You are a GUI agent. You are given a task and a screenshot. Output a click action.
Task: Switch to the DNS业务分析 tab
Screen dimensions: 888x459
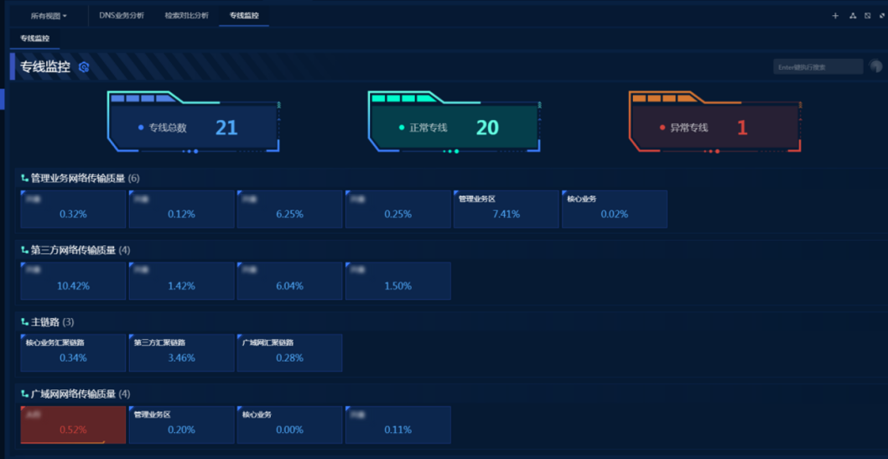(x=122, y=16)
